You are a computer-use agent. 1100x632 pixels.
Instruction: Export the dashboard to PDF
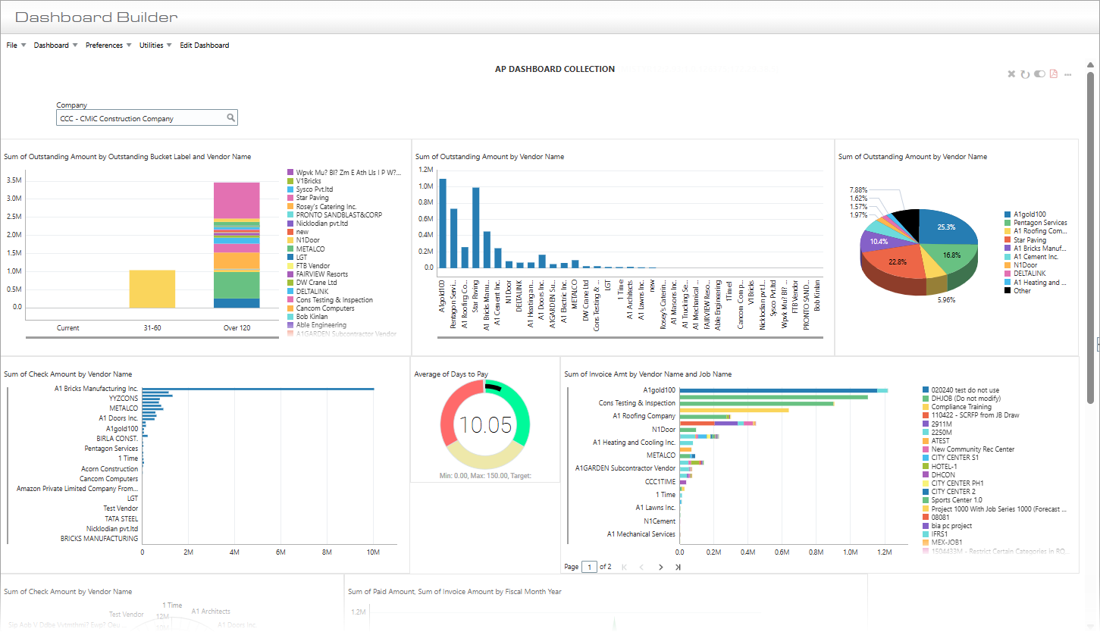point(1053,74)
